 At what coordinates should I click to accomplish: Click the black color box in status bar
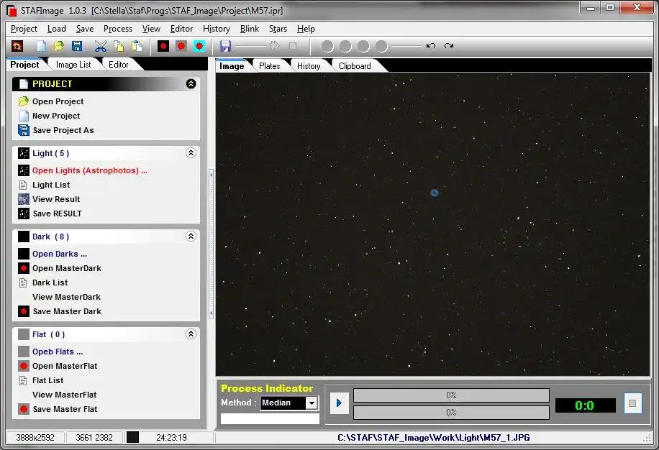tap(133, 437)
